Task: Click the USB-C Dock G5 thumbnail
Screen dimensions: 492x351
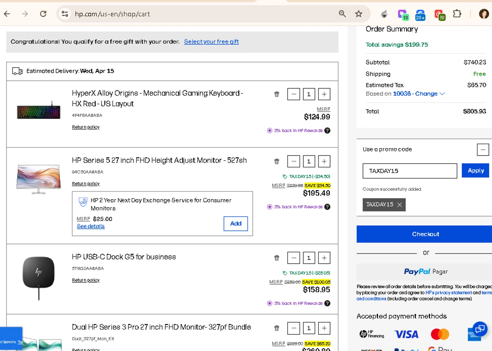Action: (x=39, y=278)
